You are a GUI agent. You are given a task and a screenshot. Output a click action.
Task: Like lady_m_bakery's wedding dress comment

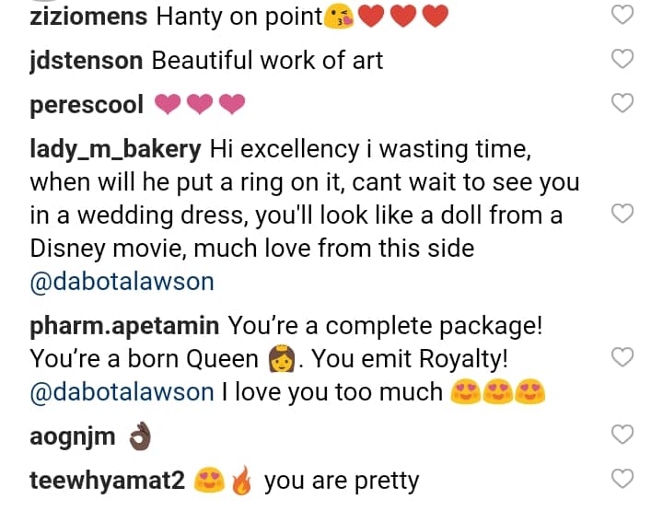point(623,215)
